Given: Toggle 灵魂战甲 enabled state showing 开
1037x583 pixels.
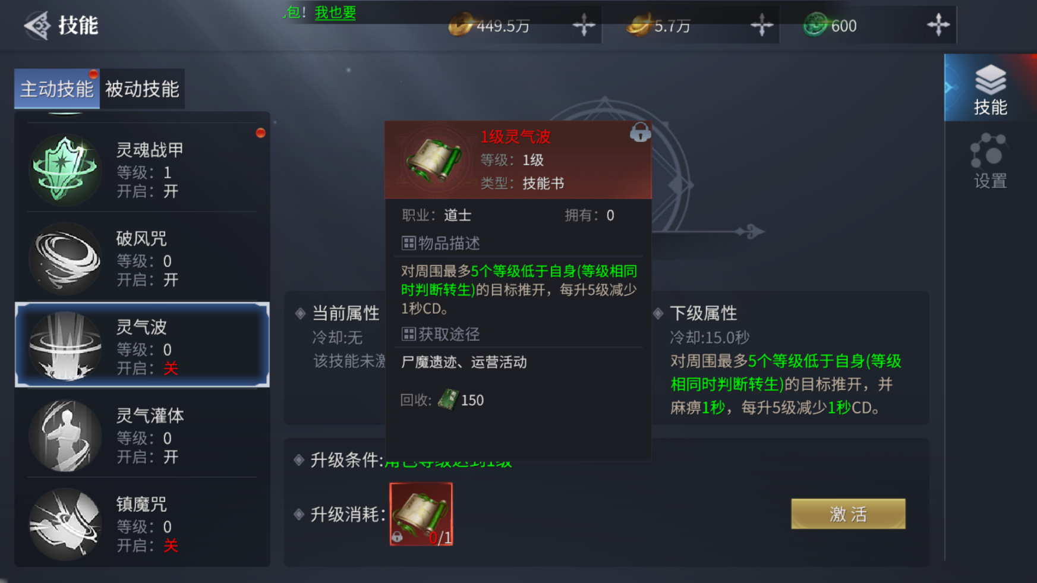Looking at the screenshot, I should click(171, 191).
